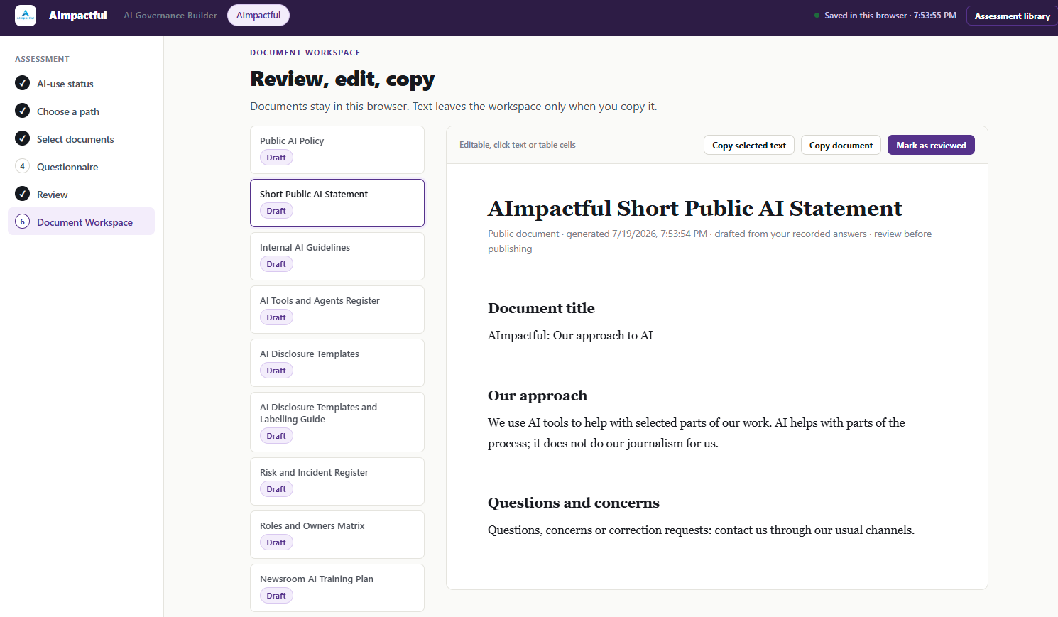Edit the 'AImpactful: Our approach to AI' text
Screen dimensions: 1058x617
click(570, 335)
